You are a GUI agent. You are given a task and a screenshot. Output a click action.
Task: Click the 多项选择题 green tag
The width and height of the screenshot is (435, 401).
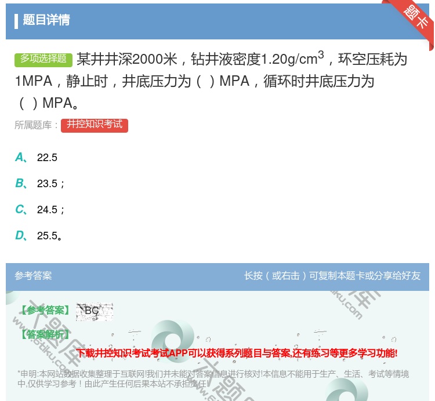(x=43, y=59)
